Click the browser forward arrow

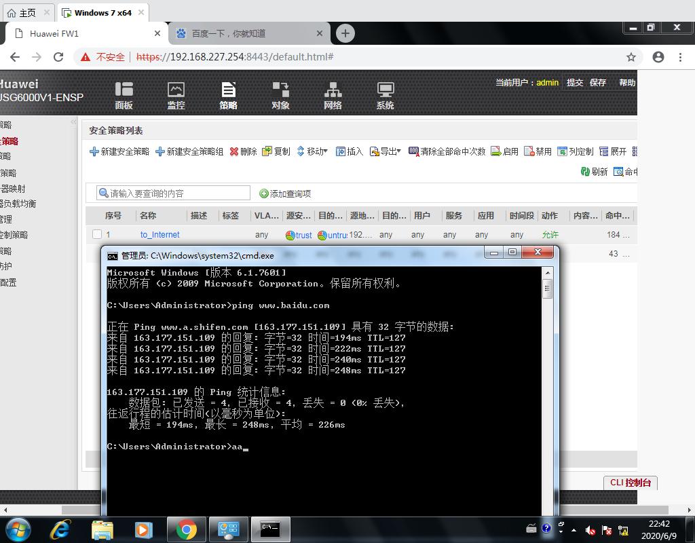click(37, 57)
